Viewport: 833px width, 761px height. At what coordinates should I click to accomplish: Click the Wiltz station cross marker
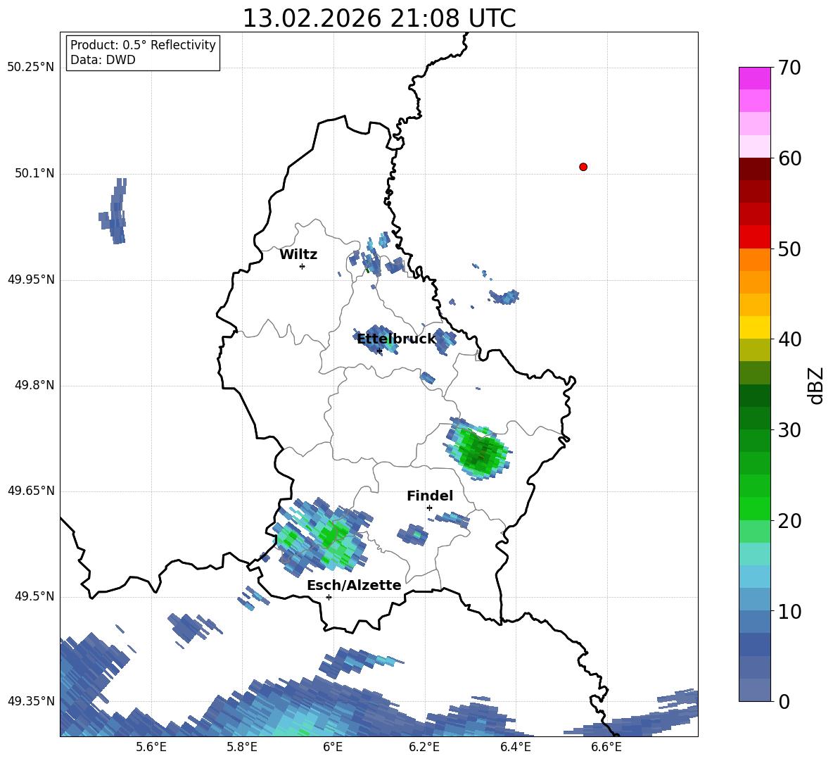[x=303, y=266]
